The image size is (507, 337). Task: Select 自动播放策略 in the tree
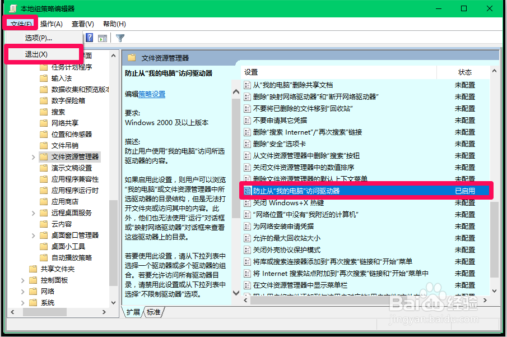72,258
